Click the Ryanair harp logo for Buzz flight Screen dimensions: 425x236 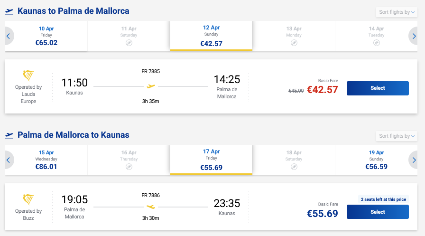[x=28, y=199]
